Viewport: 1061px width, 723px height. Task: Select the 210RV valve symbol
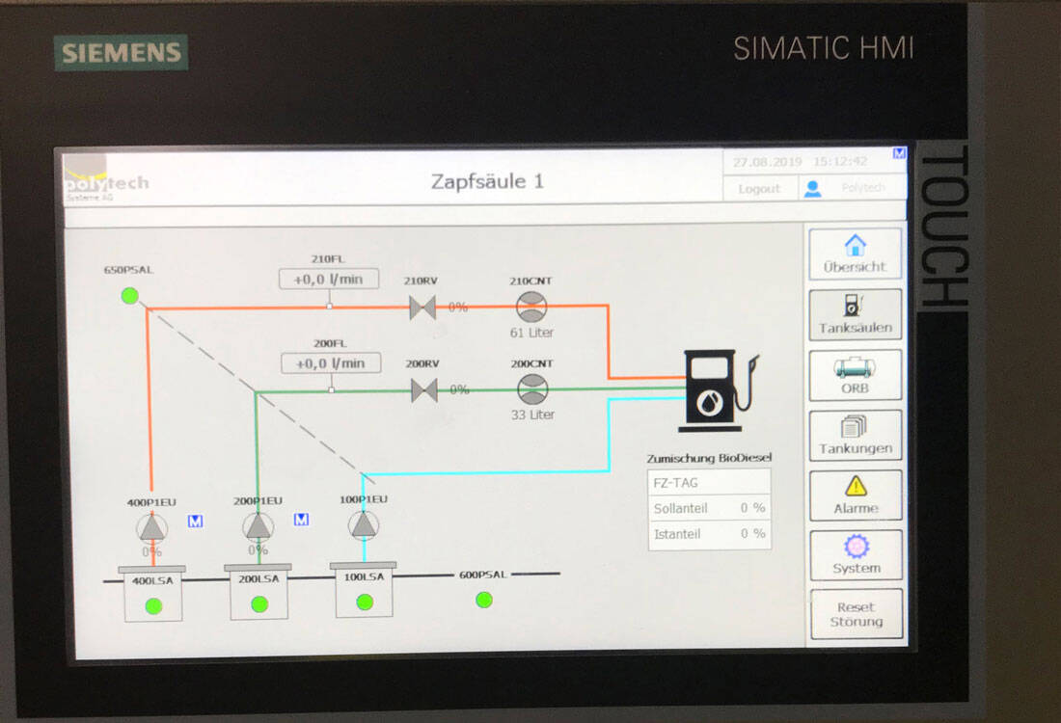click(422, 308)
